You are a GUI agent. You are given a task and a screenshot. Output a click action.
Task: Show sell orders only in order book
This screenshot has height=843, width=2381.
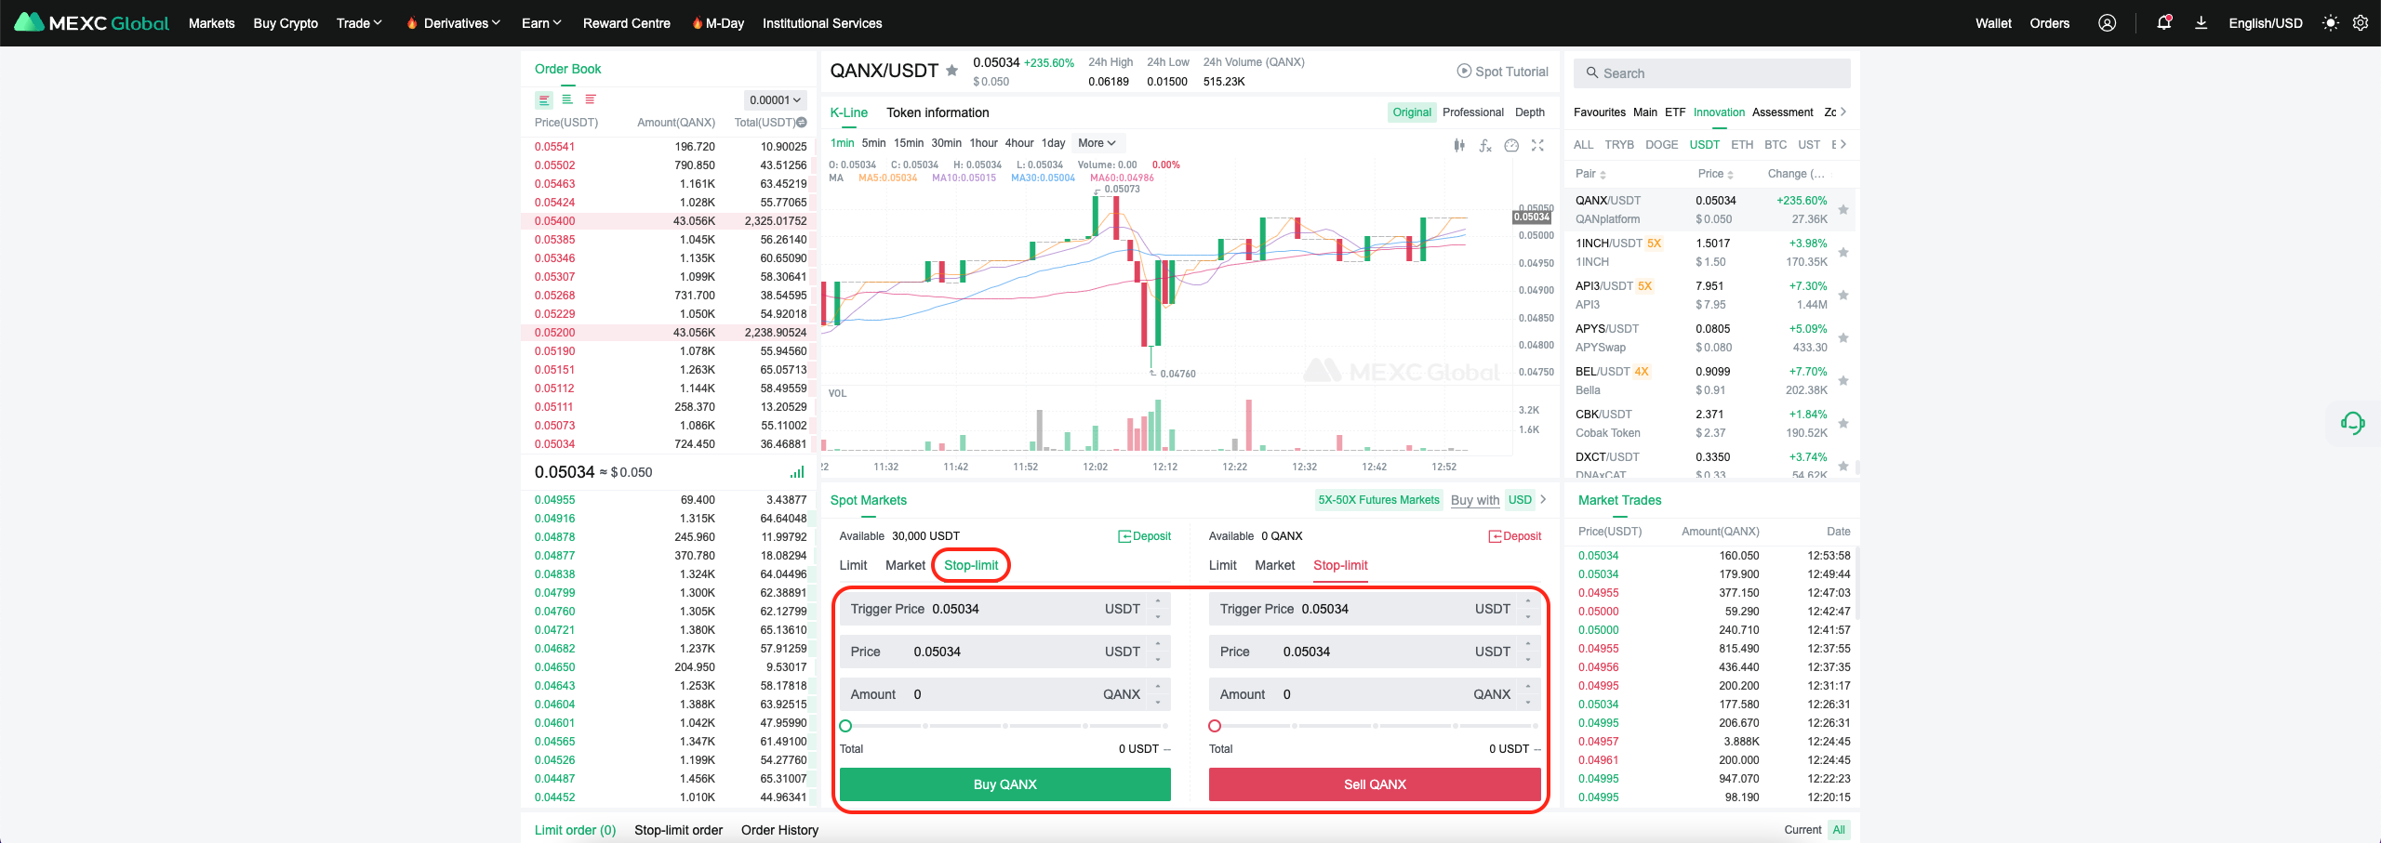591,99
